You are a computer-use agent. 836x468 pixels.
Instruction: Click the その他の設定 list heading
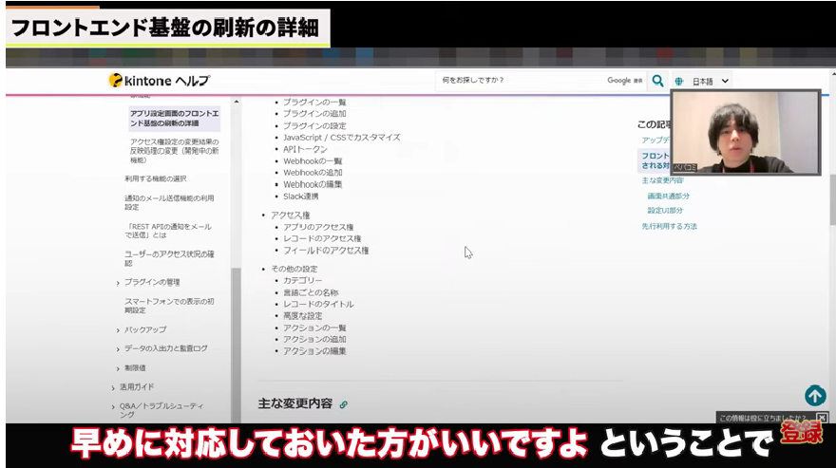[x=294, y=270]
